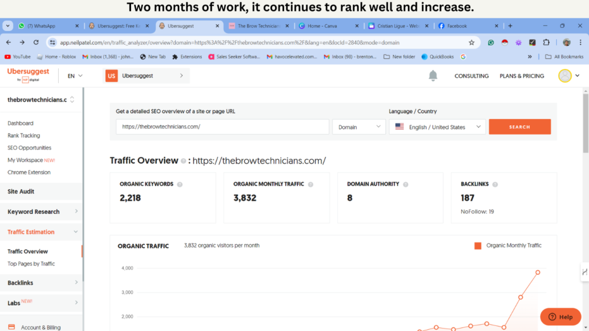Click the Grammarly extension icon
Viewport: 589px width, 331px height.
(491, 43)
